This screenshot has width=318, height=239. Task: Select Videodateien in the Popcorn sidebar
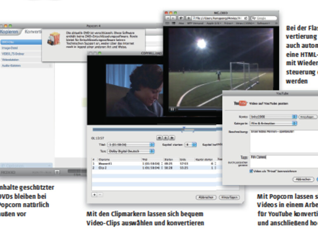point(21,60)
